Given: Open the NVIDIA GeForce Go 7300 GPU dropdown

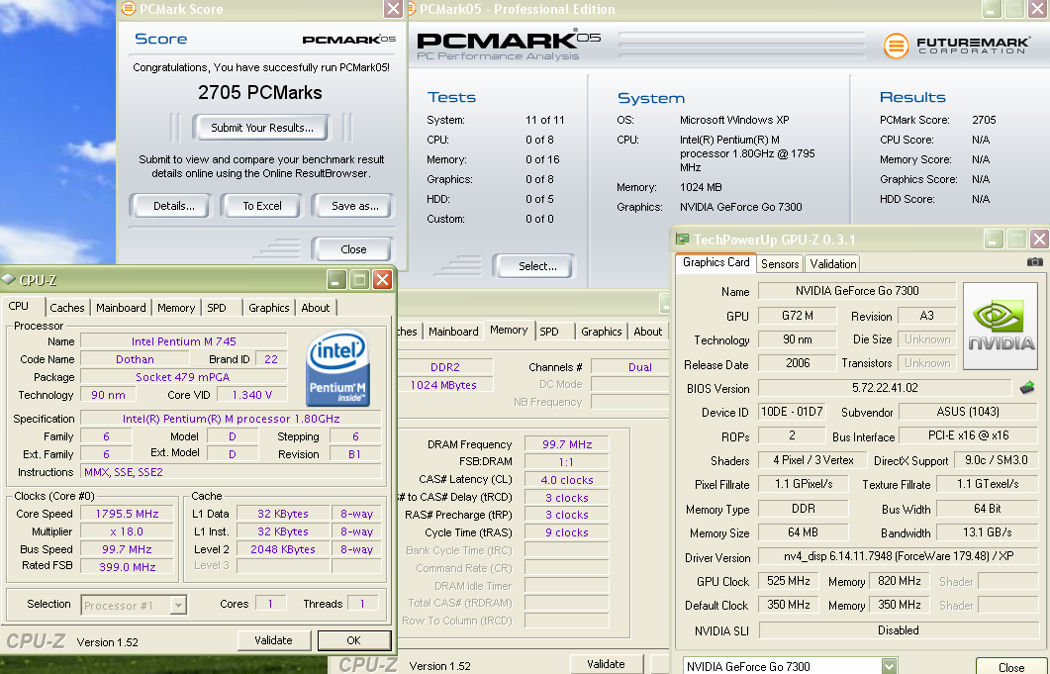Looking at the screenshot, I should (890, 666).
